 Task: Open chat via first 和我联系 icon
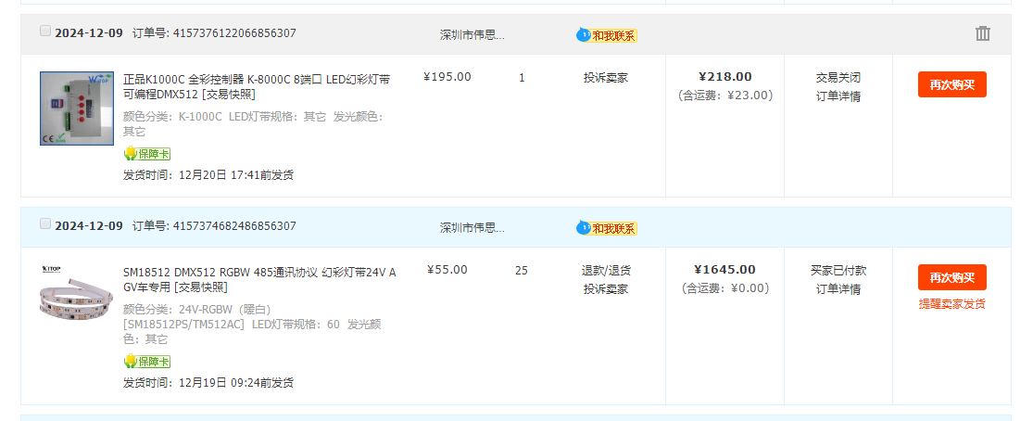[607, 35]
